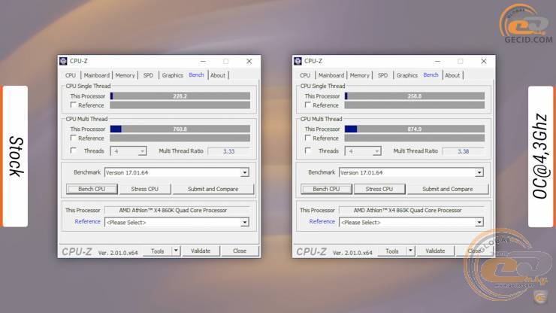Tick the Threads checkbox in left Stock window

point(74,150)
